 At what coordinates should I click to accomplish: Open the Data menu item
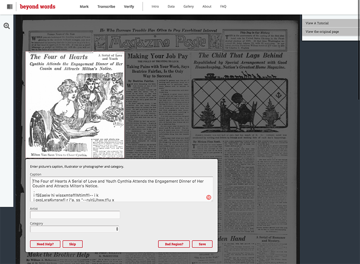pyautogui.click(x=171, y=7)
